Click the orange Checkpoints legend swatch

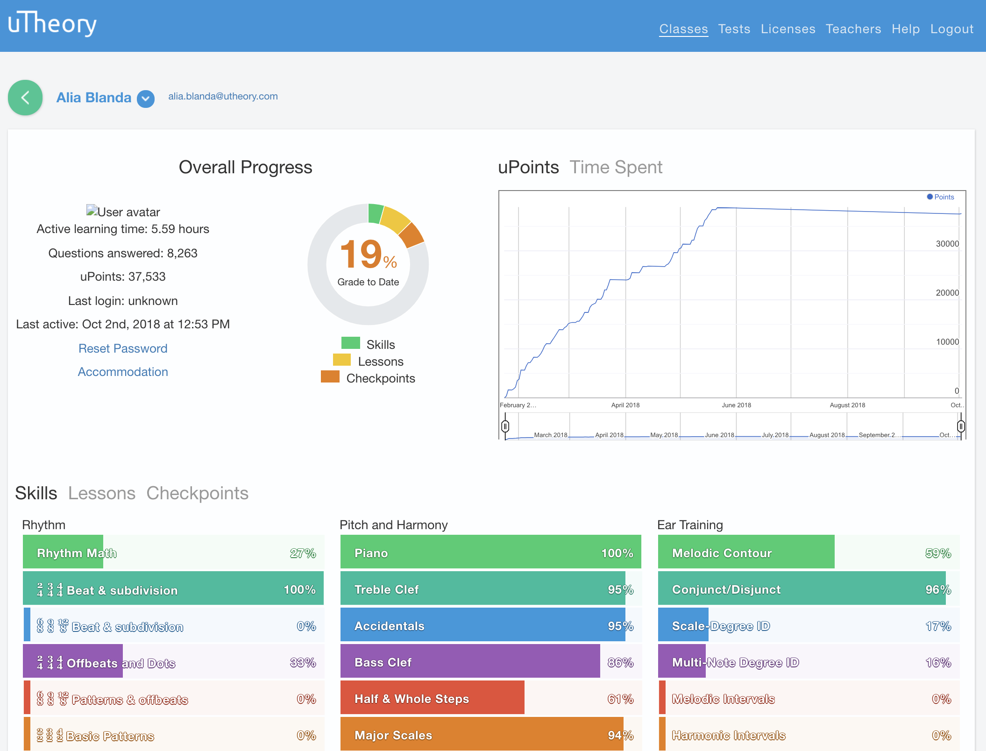[x=330, y=377]
